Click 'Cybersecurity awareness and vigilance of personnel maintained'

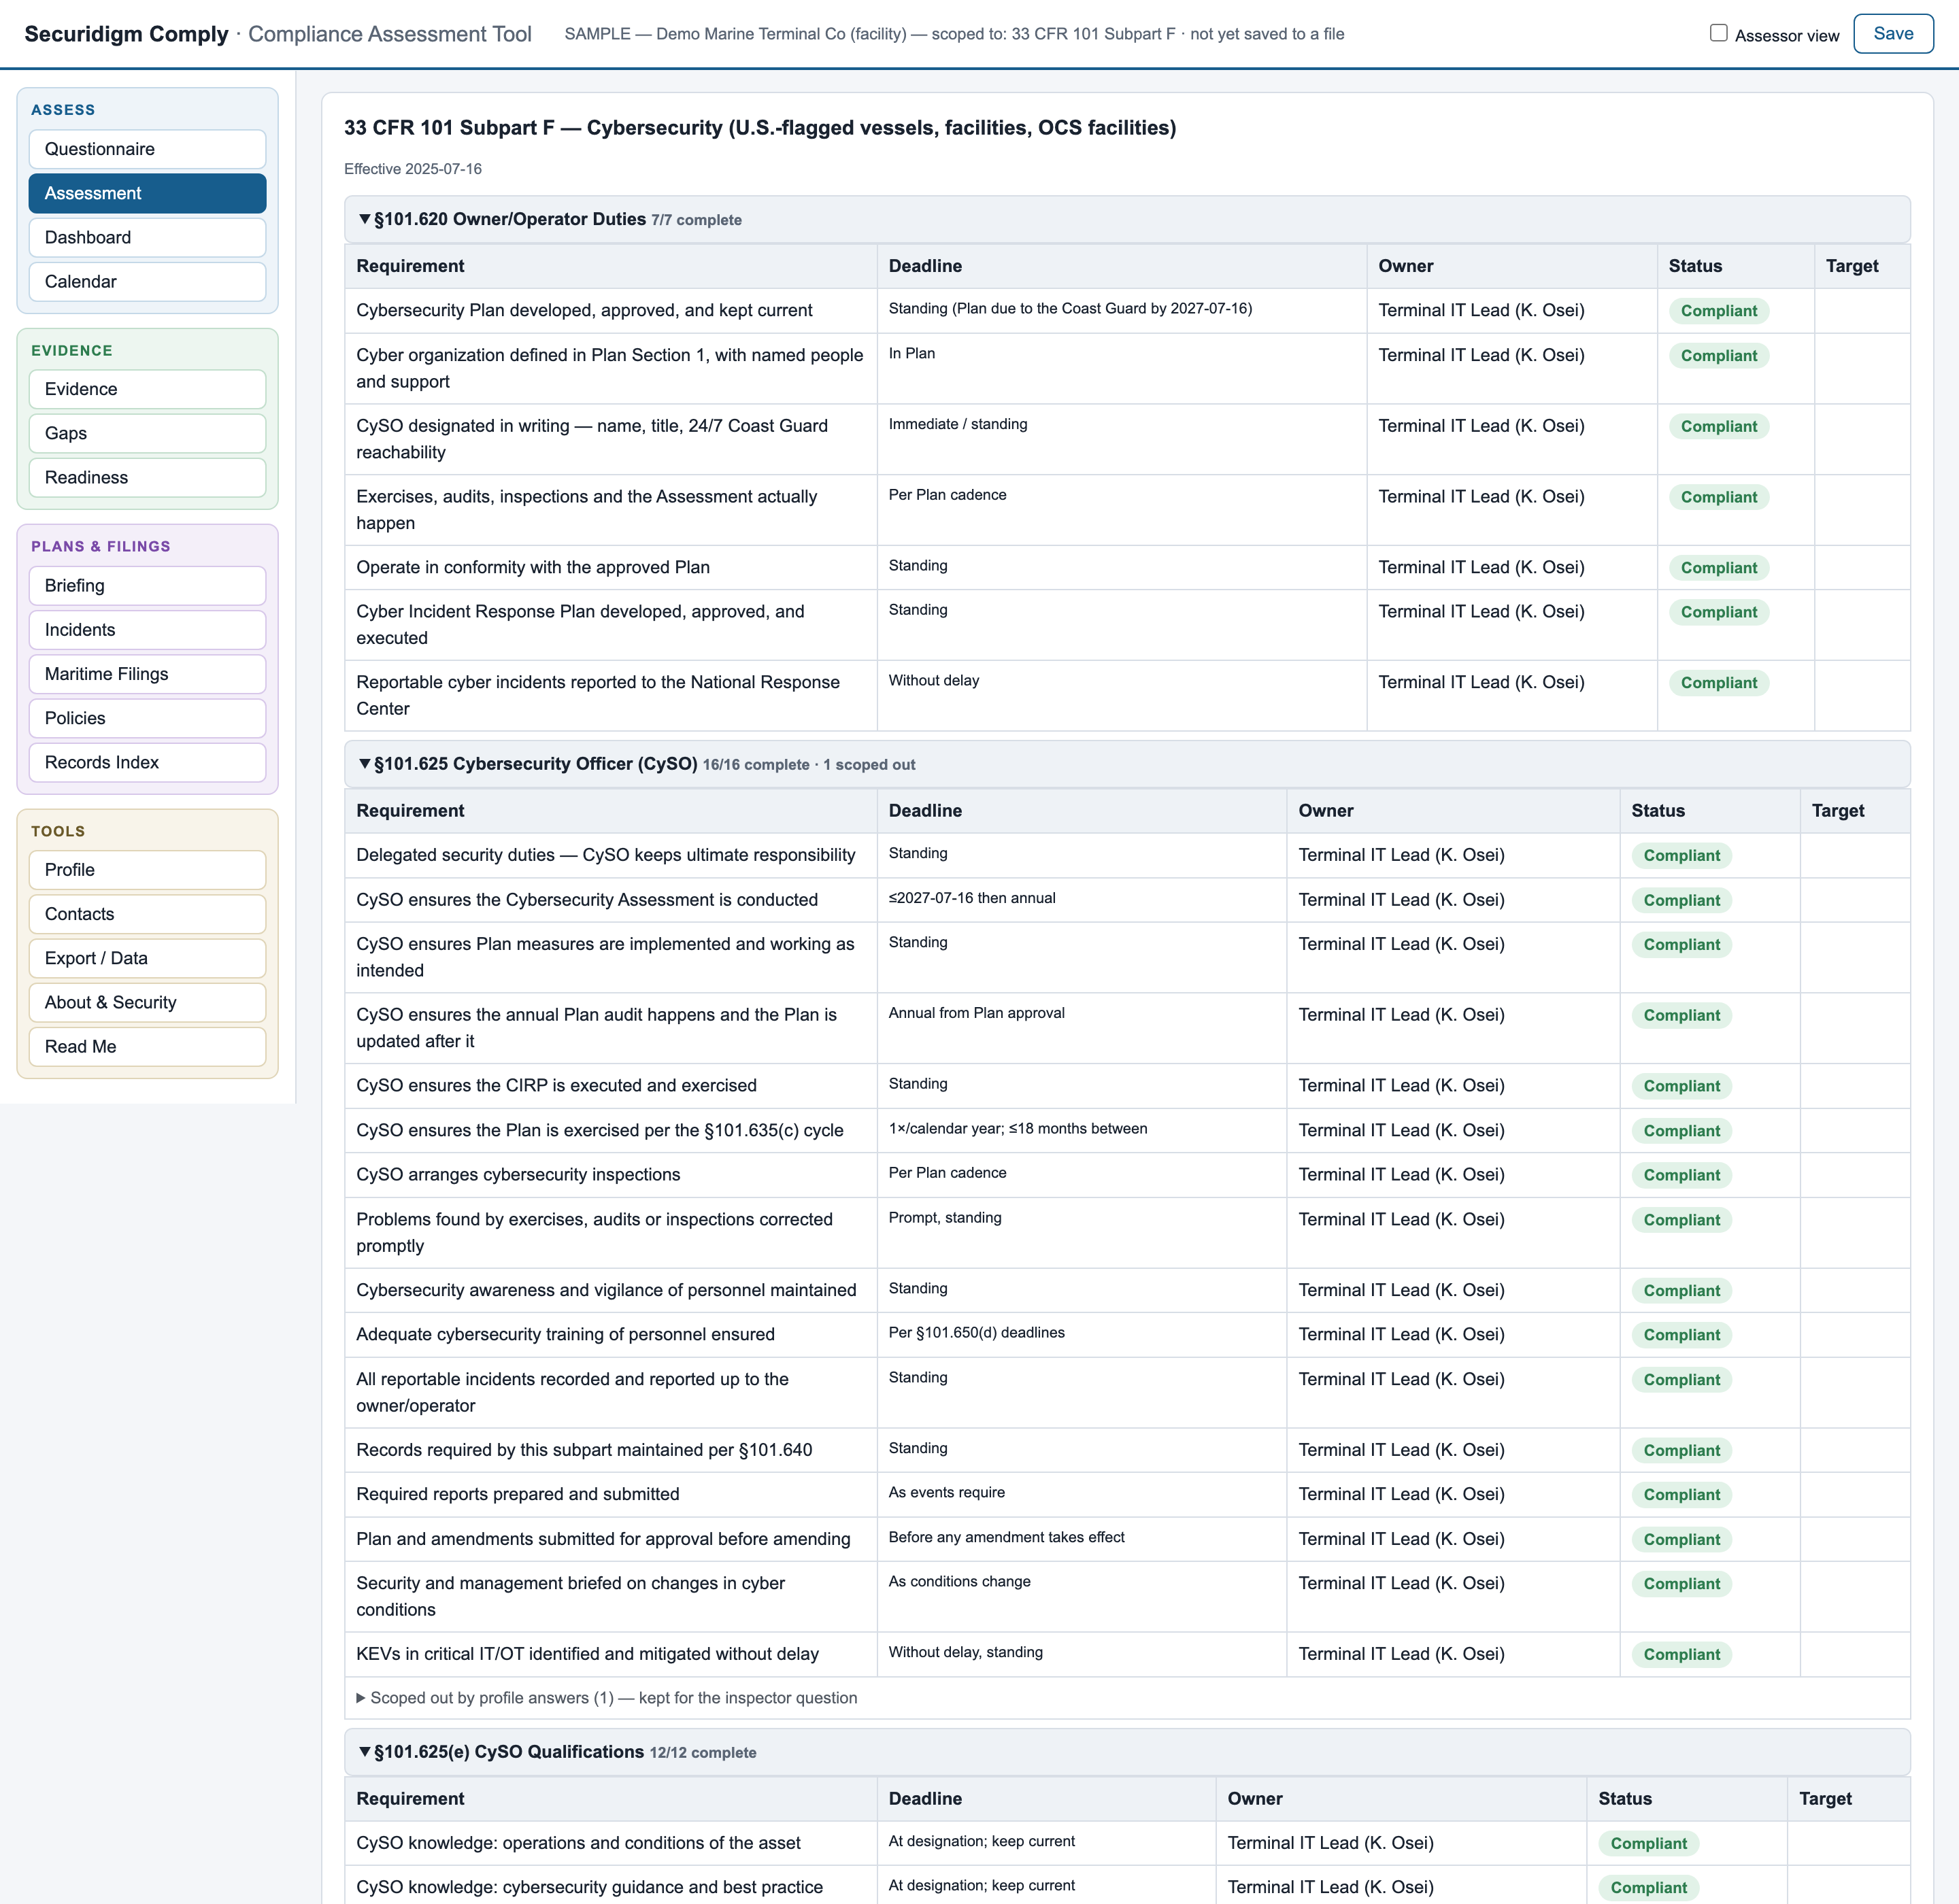coord(606,1290)
